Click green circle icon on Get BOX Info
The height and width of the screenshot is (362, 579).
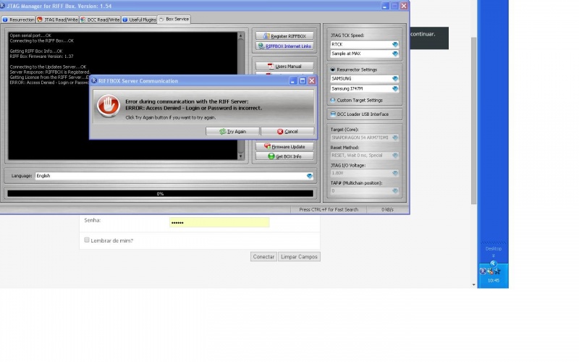[x=271, y=156]
